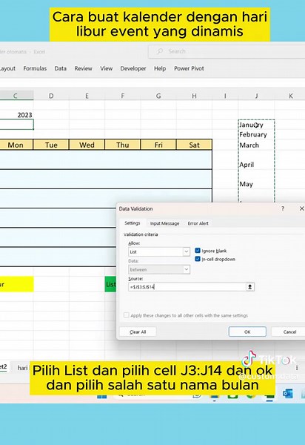Open Outlook from the taskbar
This screenshot has width=305, height=445.
pyautogui.click(x=287, y=393)
